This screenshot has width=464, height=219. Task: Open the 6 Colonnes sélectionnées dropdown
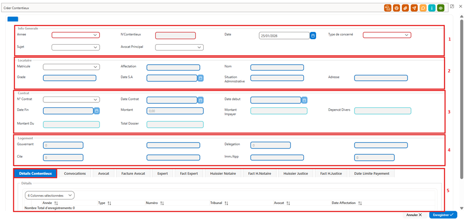coord(50,195)
